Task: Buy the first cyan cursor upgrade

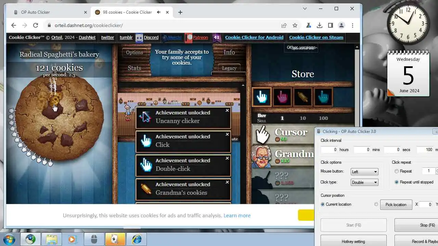Action: (x=262, y=97)
